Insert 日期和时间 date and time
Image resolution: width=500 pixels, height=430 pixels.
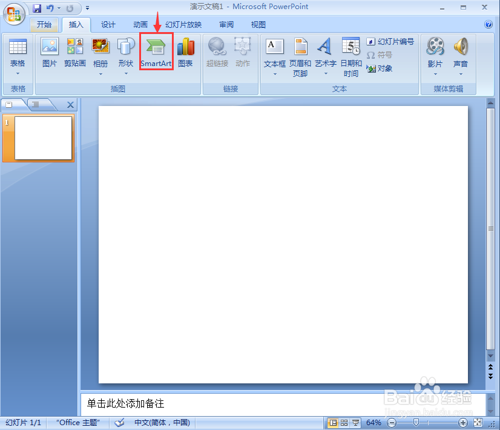[x=351, y=58]
